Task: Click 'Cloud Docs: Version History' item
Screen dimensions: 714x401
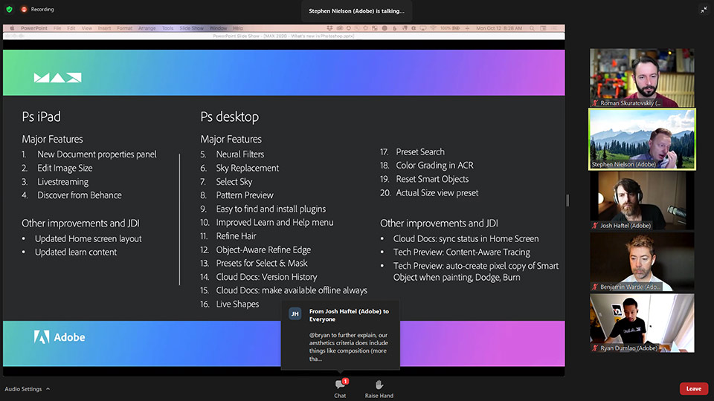Action: 266,277
